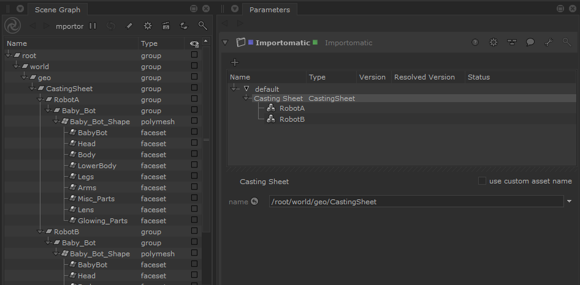The height and width of the screenshot is (285, 580).
Task: Select the Scene Graph tab
Action: click(58, 10)
